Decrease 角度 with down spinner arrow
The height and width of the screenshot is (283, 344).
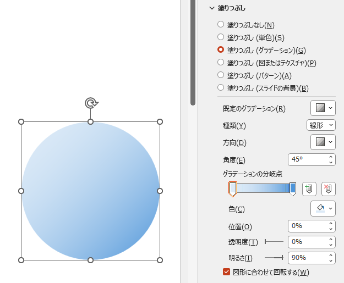pos(331,162)
